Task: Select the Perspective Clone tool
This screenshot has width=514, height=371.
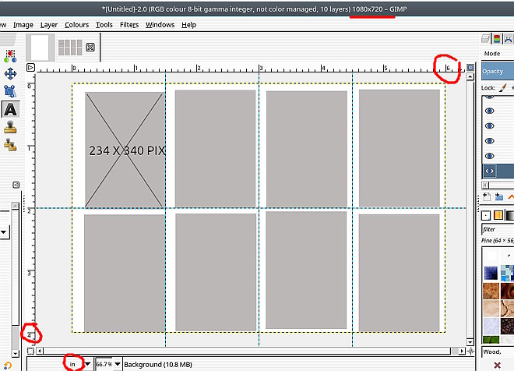Action: (x=10, y=145)
